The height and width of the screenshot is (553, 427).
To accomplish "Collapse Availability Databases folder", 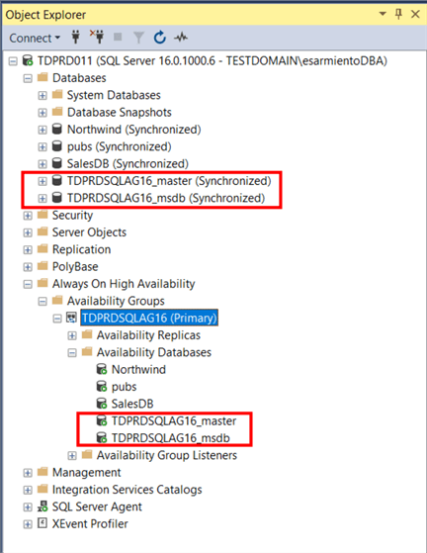I will coord(72,353).
